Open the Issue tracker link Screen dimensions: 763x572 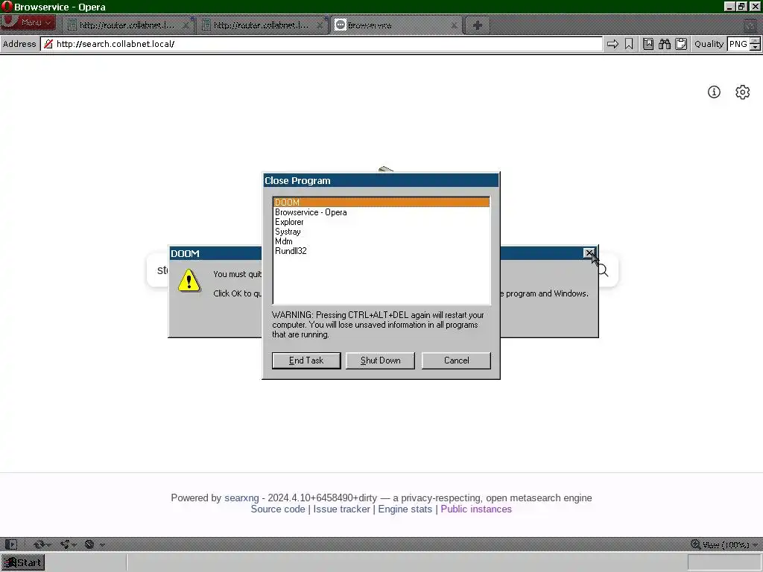tap(341, 509)
